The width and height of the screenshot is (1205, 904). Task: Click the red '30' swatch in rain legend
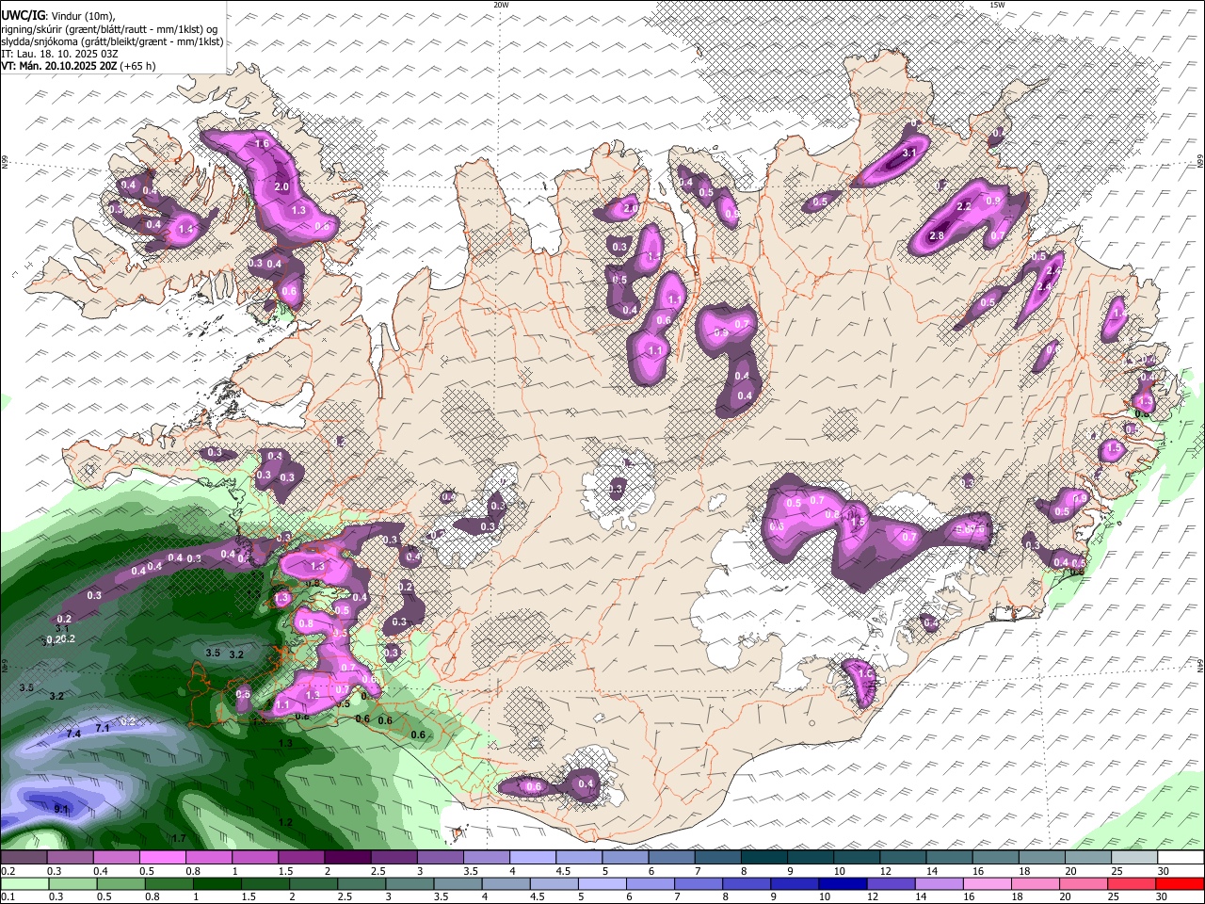tap(1180, 884)
